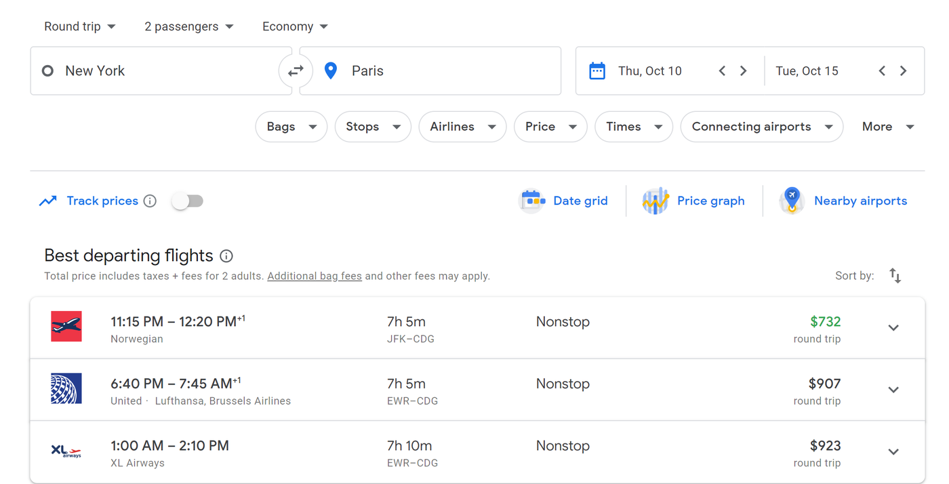Go to next departure date
949x484 pixels.
pyautogui.click(x=744, y=71)
